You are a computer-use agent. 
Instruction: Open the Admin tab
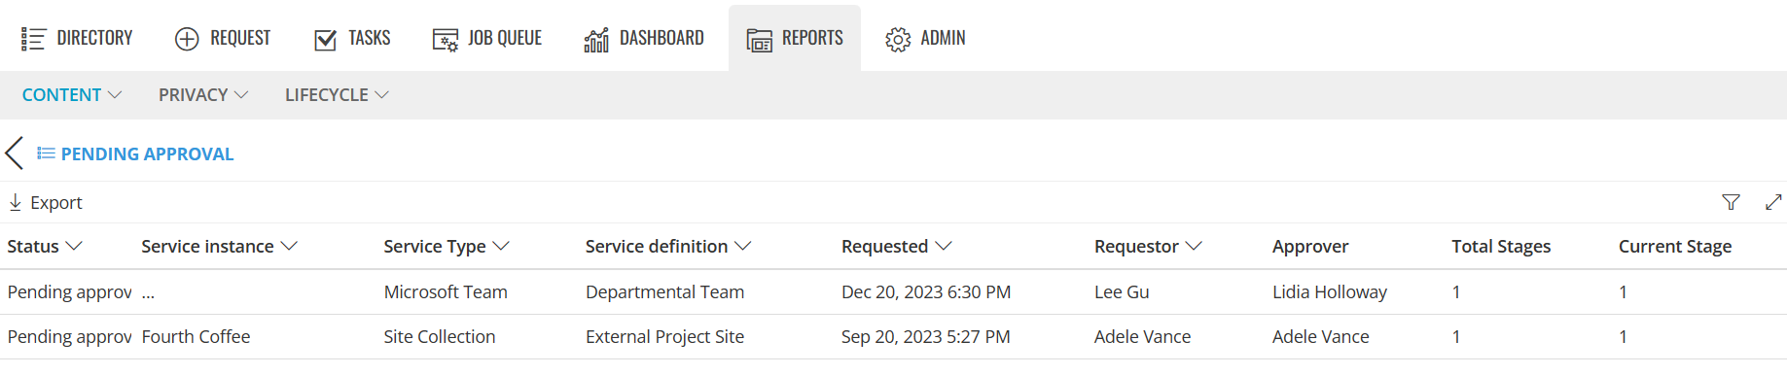(x=925, y=38)
